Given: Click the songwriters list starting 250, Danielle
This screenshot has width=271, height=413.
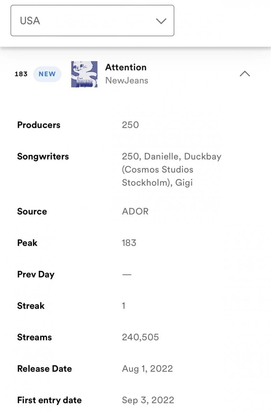Looking at the screenshot, I should tap(172, 169).
